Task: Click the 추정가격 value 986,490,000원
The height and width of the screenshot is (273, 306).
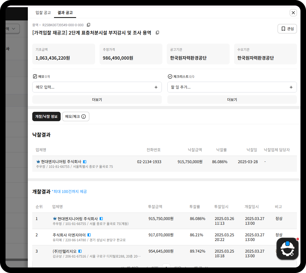Action: click(x=118, y=58)
